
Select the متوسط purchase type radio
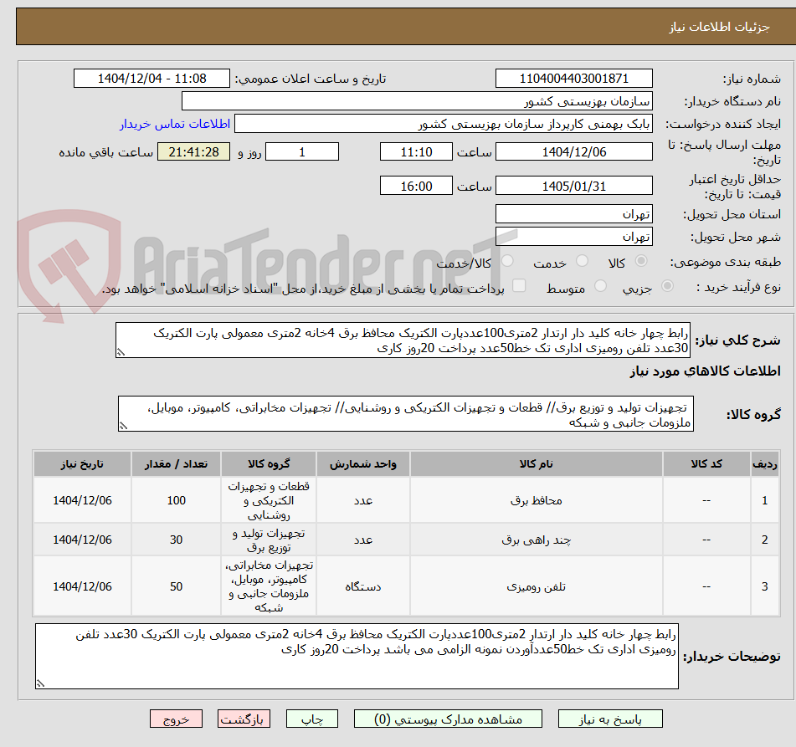pyautogui.click(x=600, y=286)
